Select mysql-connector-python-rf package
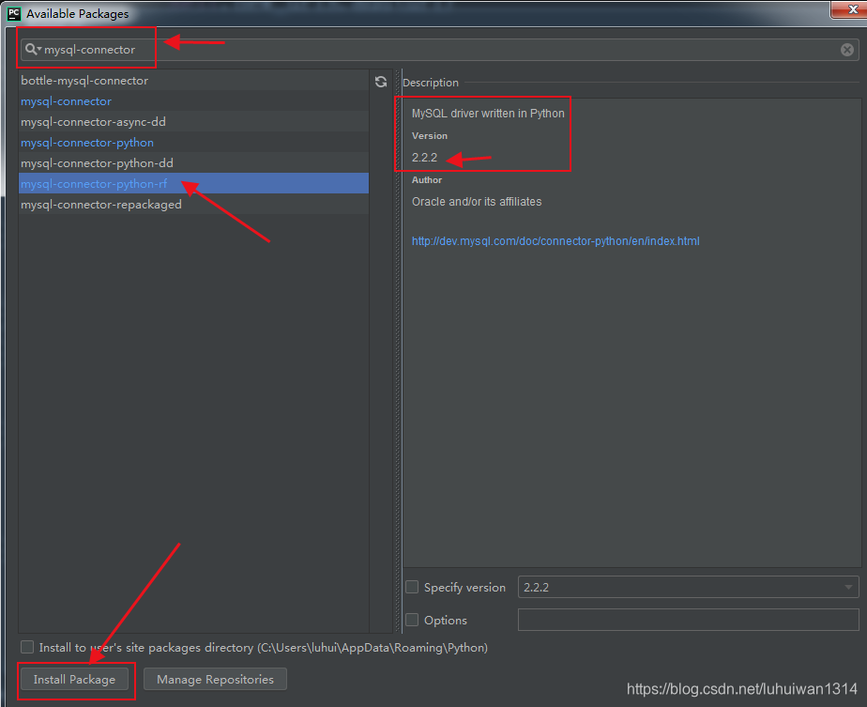This screenshot has height=707, width=867. tap(193, 183)
